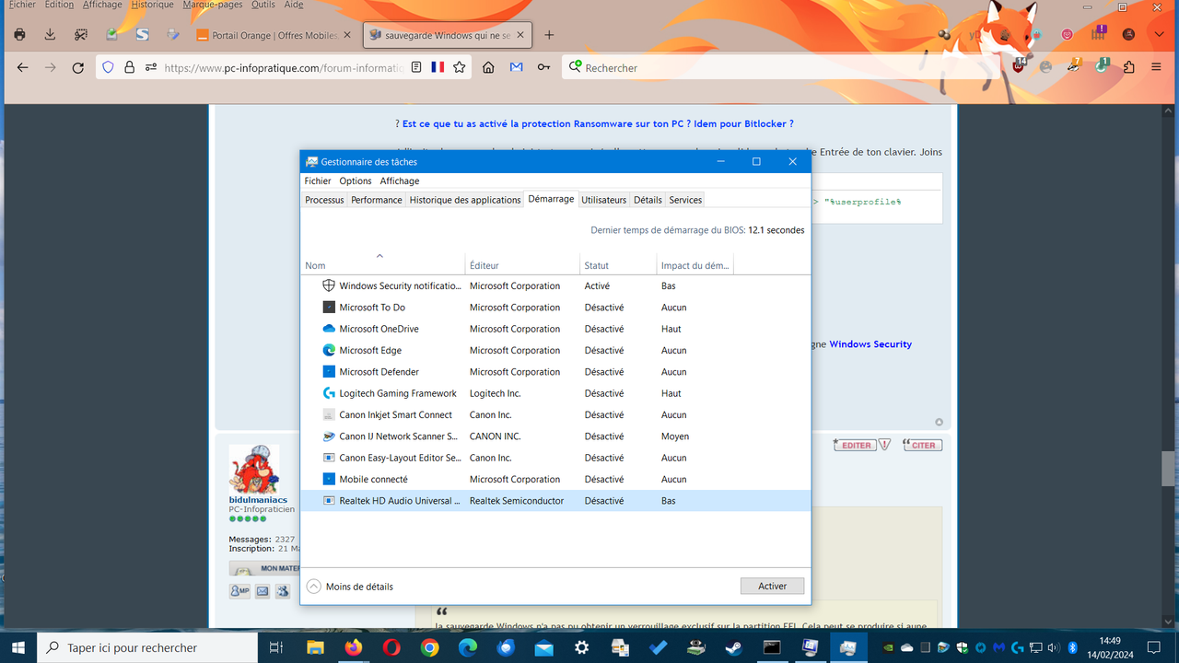
Task: Collapse with Moins de détails
Action: click(x=350, y=587)
